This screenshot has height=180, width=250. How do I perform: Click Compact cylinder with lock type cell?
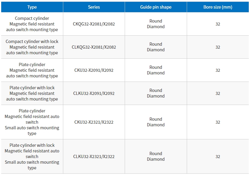point(32,47)
